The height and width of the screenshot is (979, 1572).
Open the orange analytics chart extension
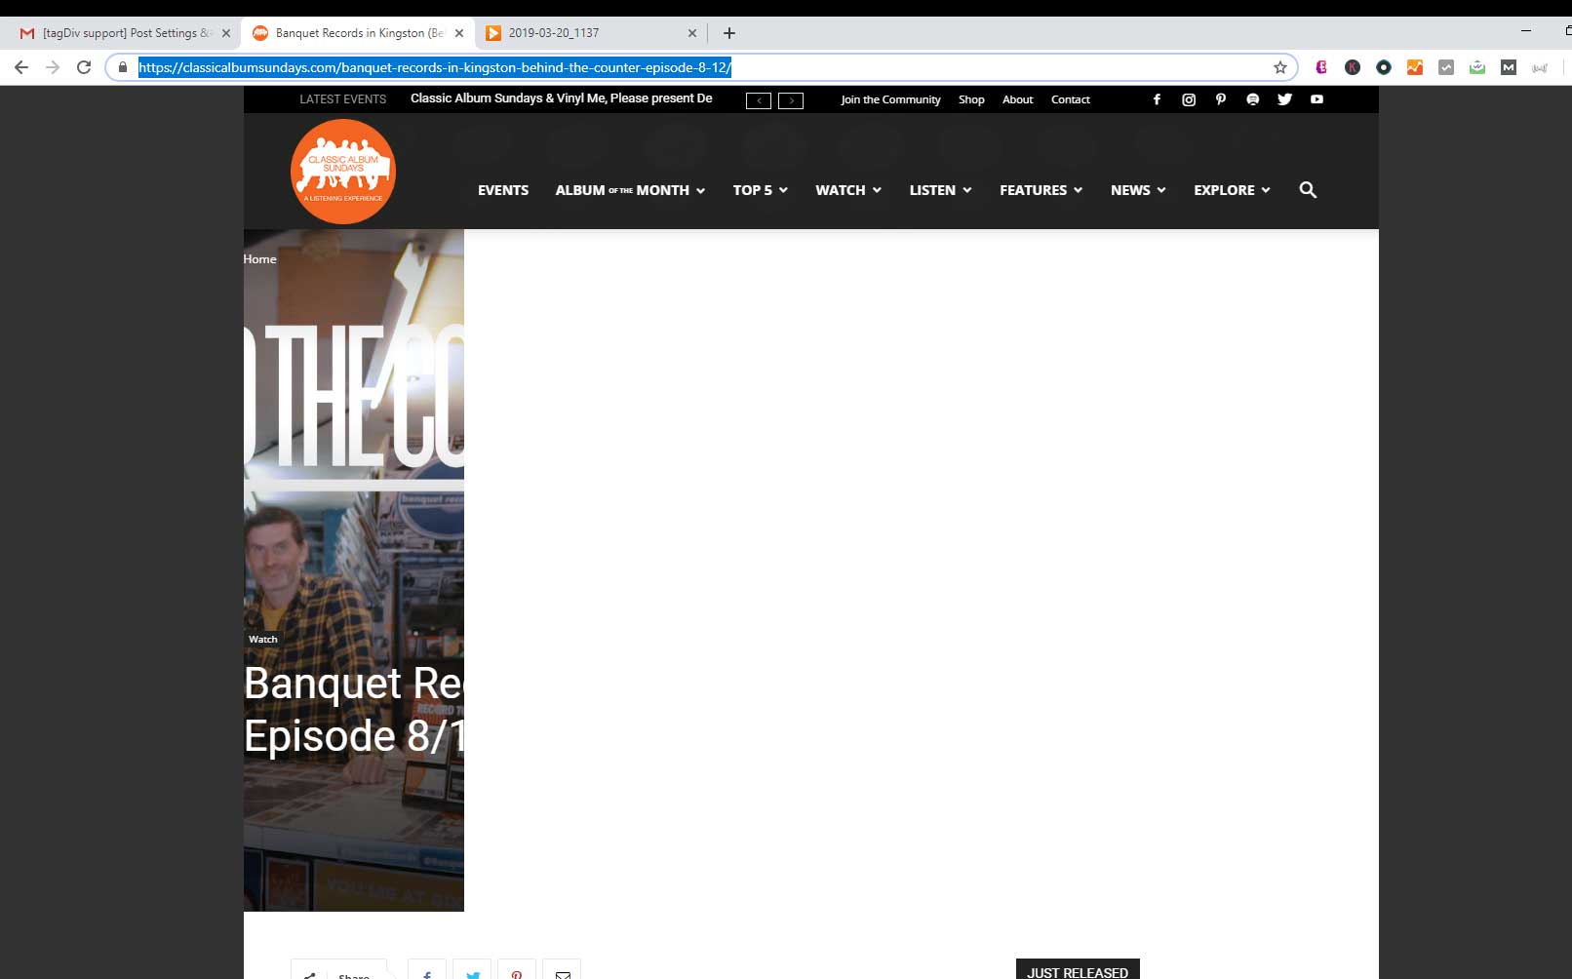click(1415, 67)
